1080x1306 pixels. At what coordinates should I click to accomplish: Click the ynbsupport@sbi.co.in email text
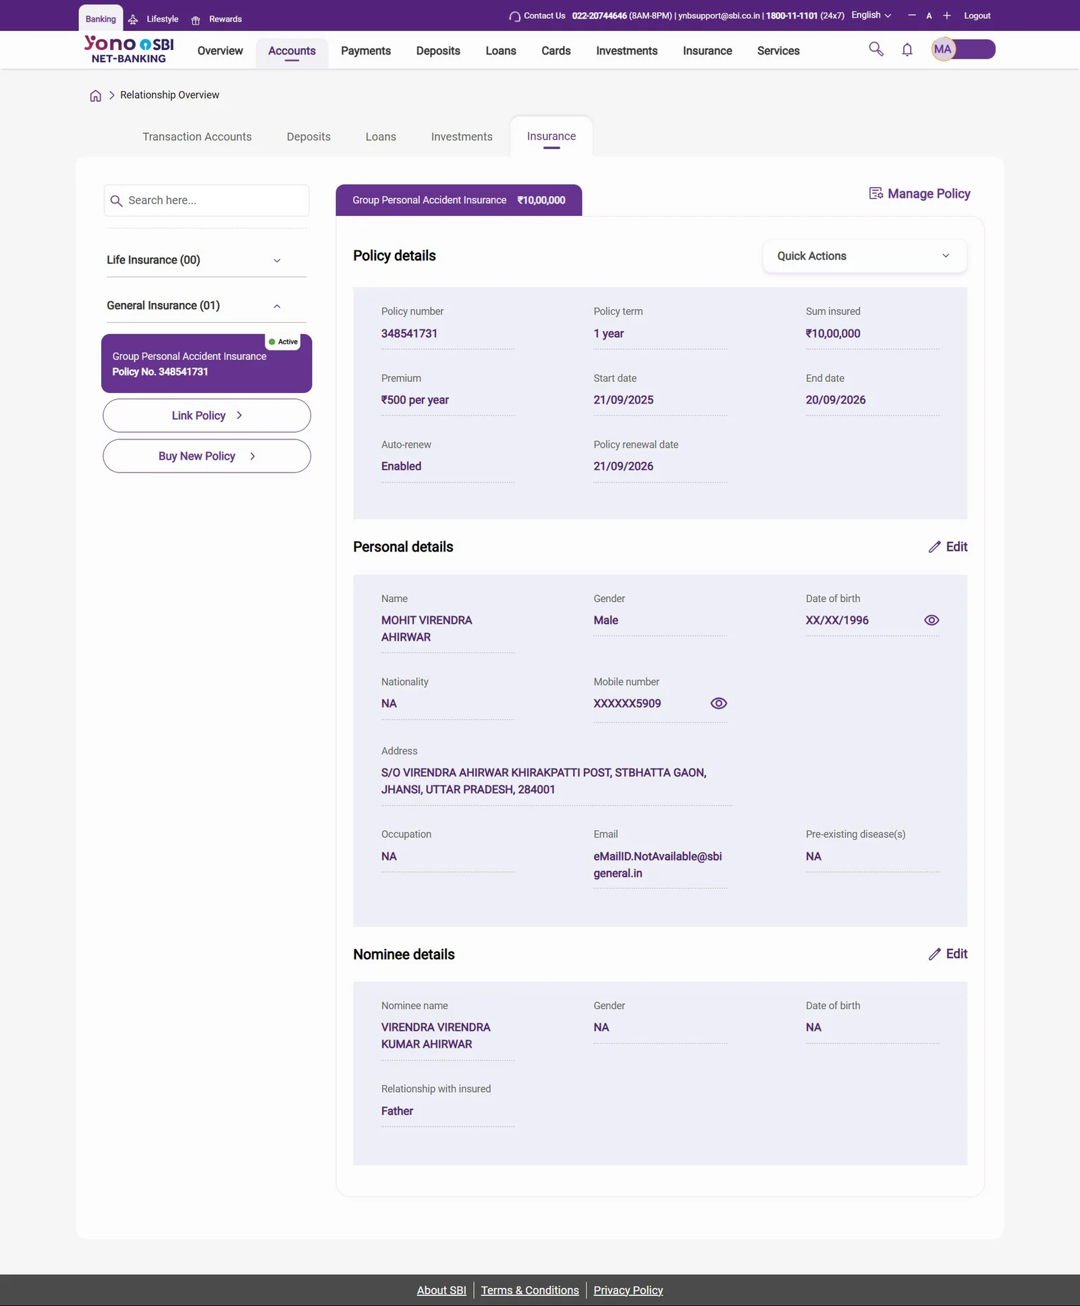(719, 16)
